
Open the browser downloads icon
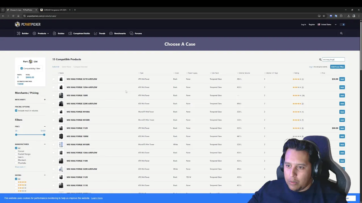tap(348, 16)
